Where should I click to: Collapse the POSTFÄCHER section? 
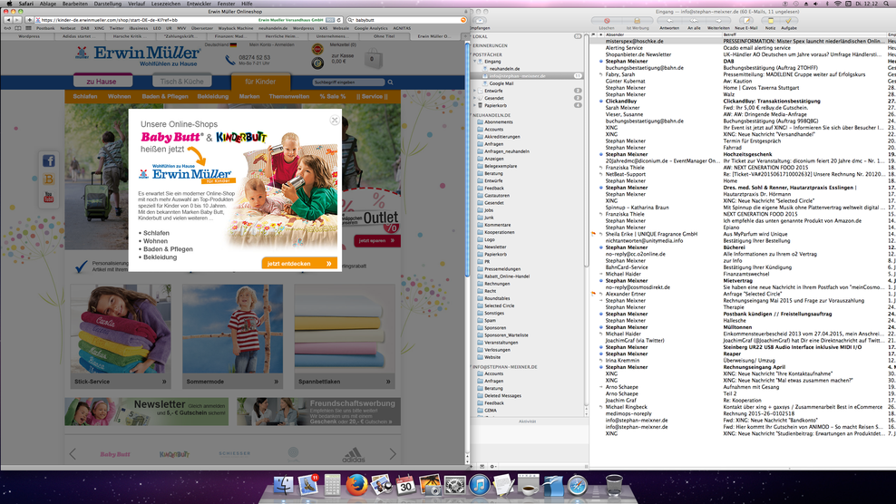tap(472, 54)
